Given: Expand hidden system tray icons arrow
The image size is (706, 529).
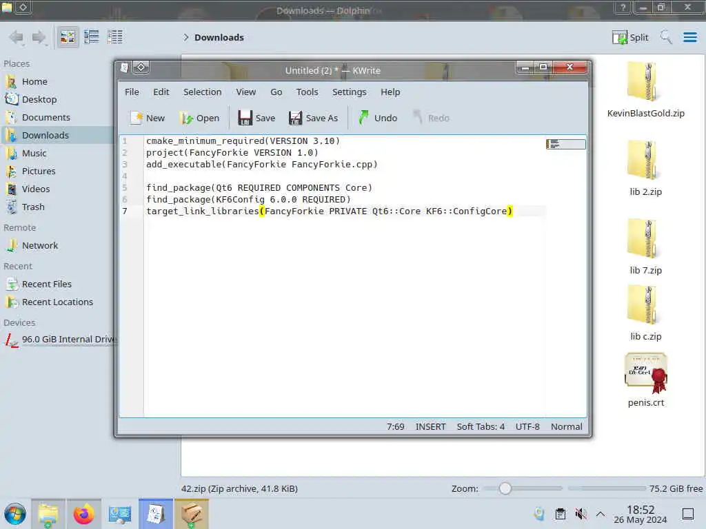Looking at the screenshot, I should pos(601,514).
